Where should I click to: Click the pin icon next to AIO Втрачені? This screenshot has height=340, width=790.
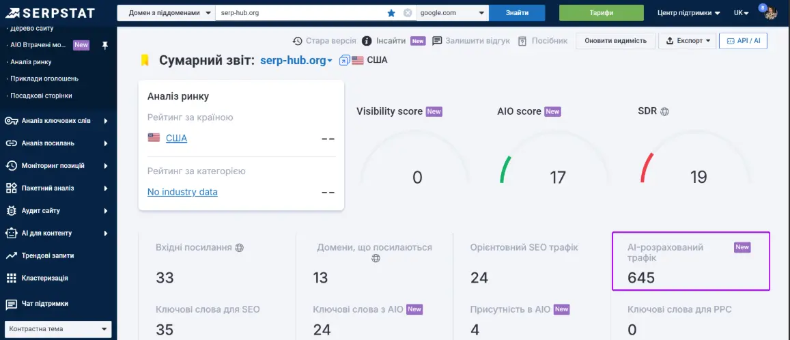[x=104, y=45]
